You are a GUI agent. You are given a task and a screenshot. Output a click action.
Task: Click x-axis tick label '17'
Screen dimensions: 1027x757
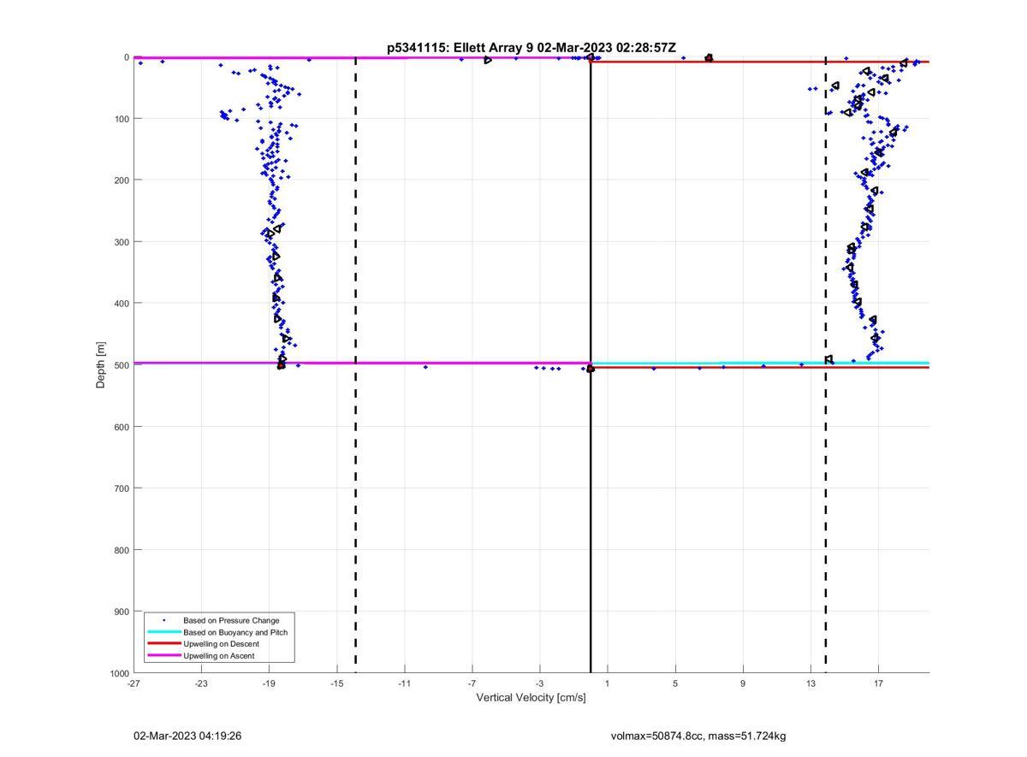pyautogui.click(x=878, y=683)
